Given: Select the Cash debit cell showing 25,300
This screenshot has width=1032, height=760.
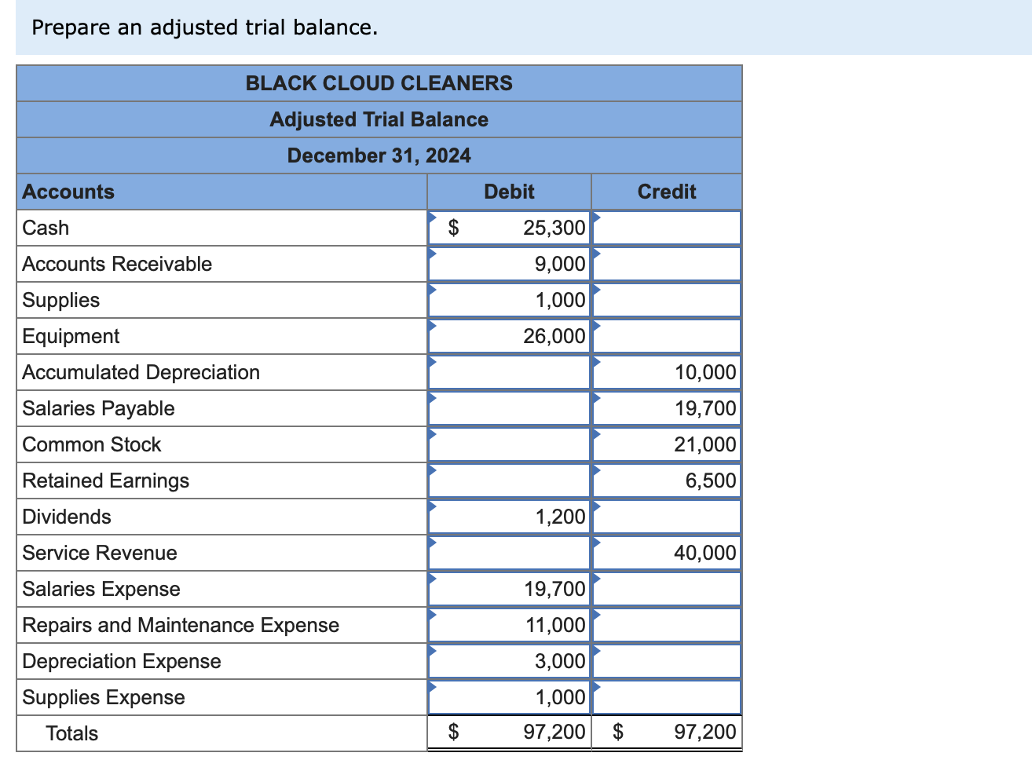Looking at the screenshot, I should pos(509,228).
